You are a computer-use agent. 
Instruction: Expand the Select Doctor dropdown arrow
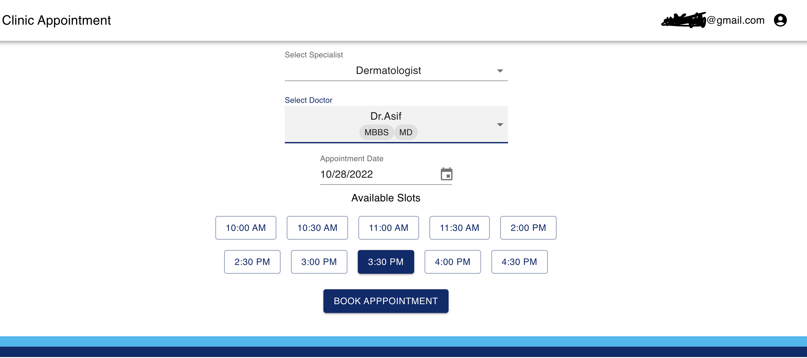point(500,125)
